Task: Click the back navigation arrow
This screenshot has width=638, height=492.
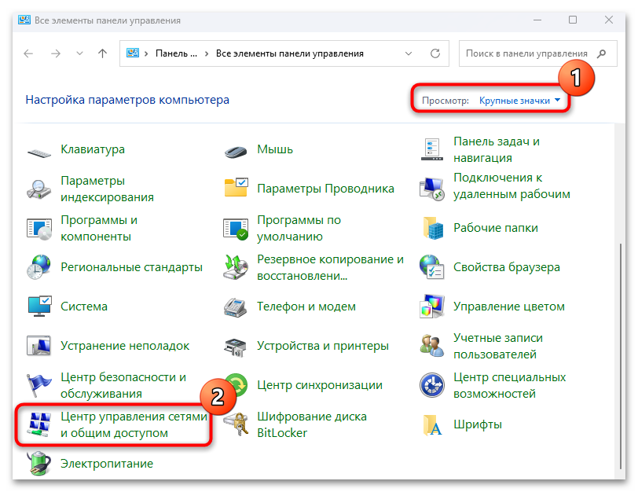Action: (x=27, y=53)
